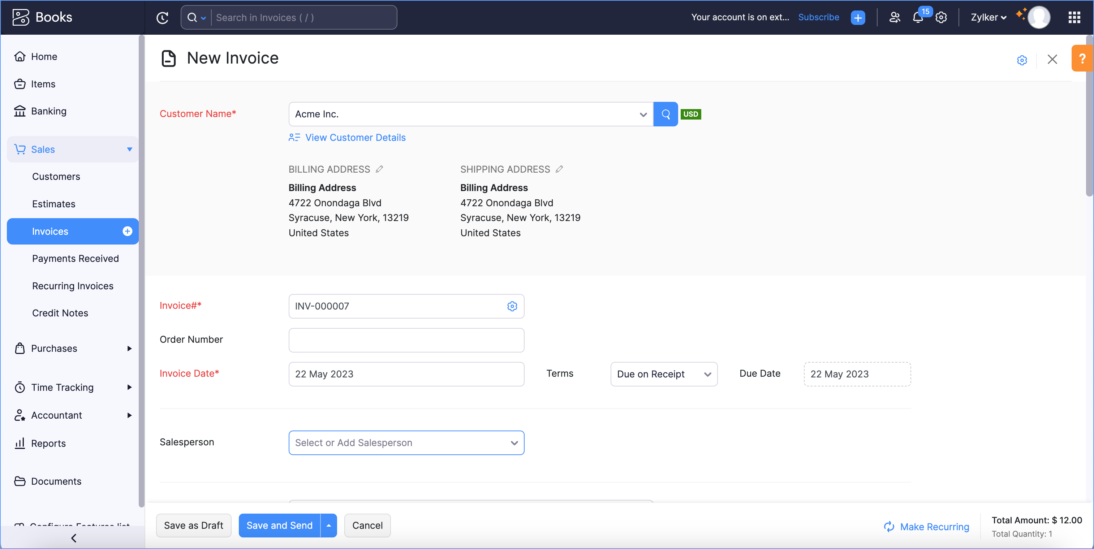The height and width of the screenshot is (549, 1094).
Task: Go to Recurring Invoices section
Action: coord(73,286)
